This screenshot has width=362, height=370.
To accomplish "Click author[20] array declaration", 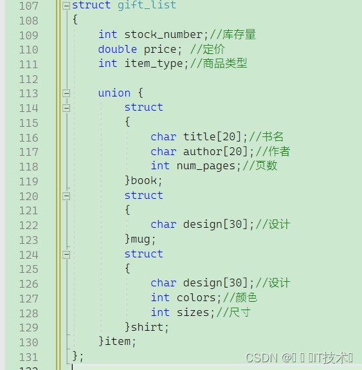I will click(215, 151).
